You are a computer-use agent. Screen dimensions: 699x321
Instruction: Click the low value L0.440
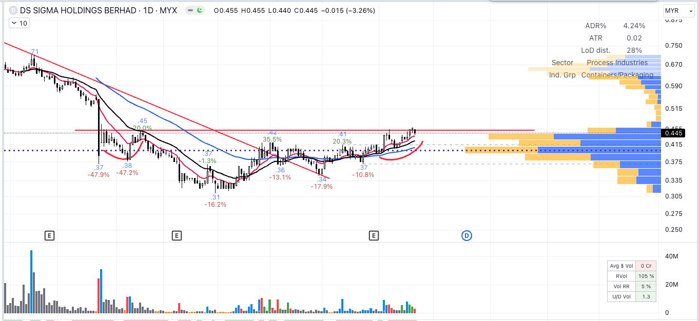279,10
